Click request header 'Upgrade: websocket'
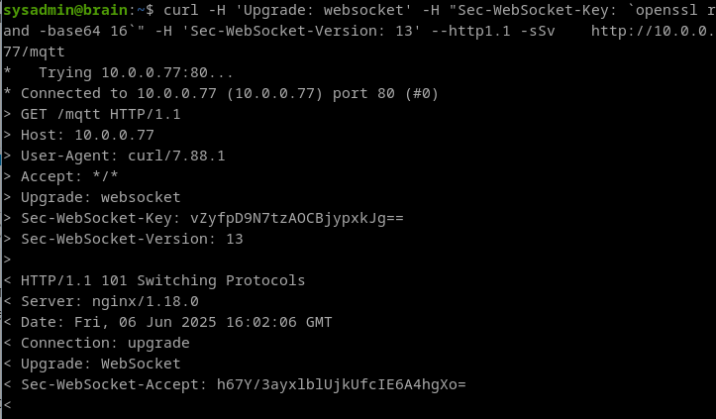This screenshot has height=419, width=716. coord(100,197)
